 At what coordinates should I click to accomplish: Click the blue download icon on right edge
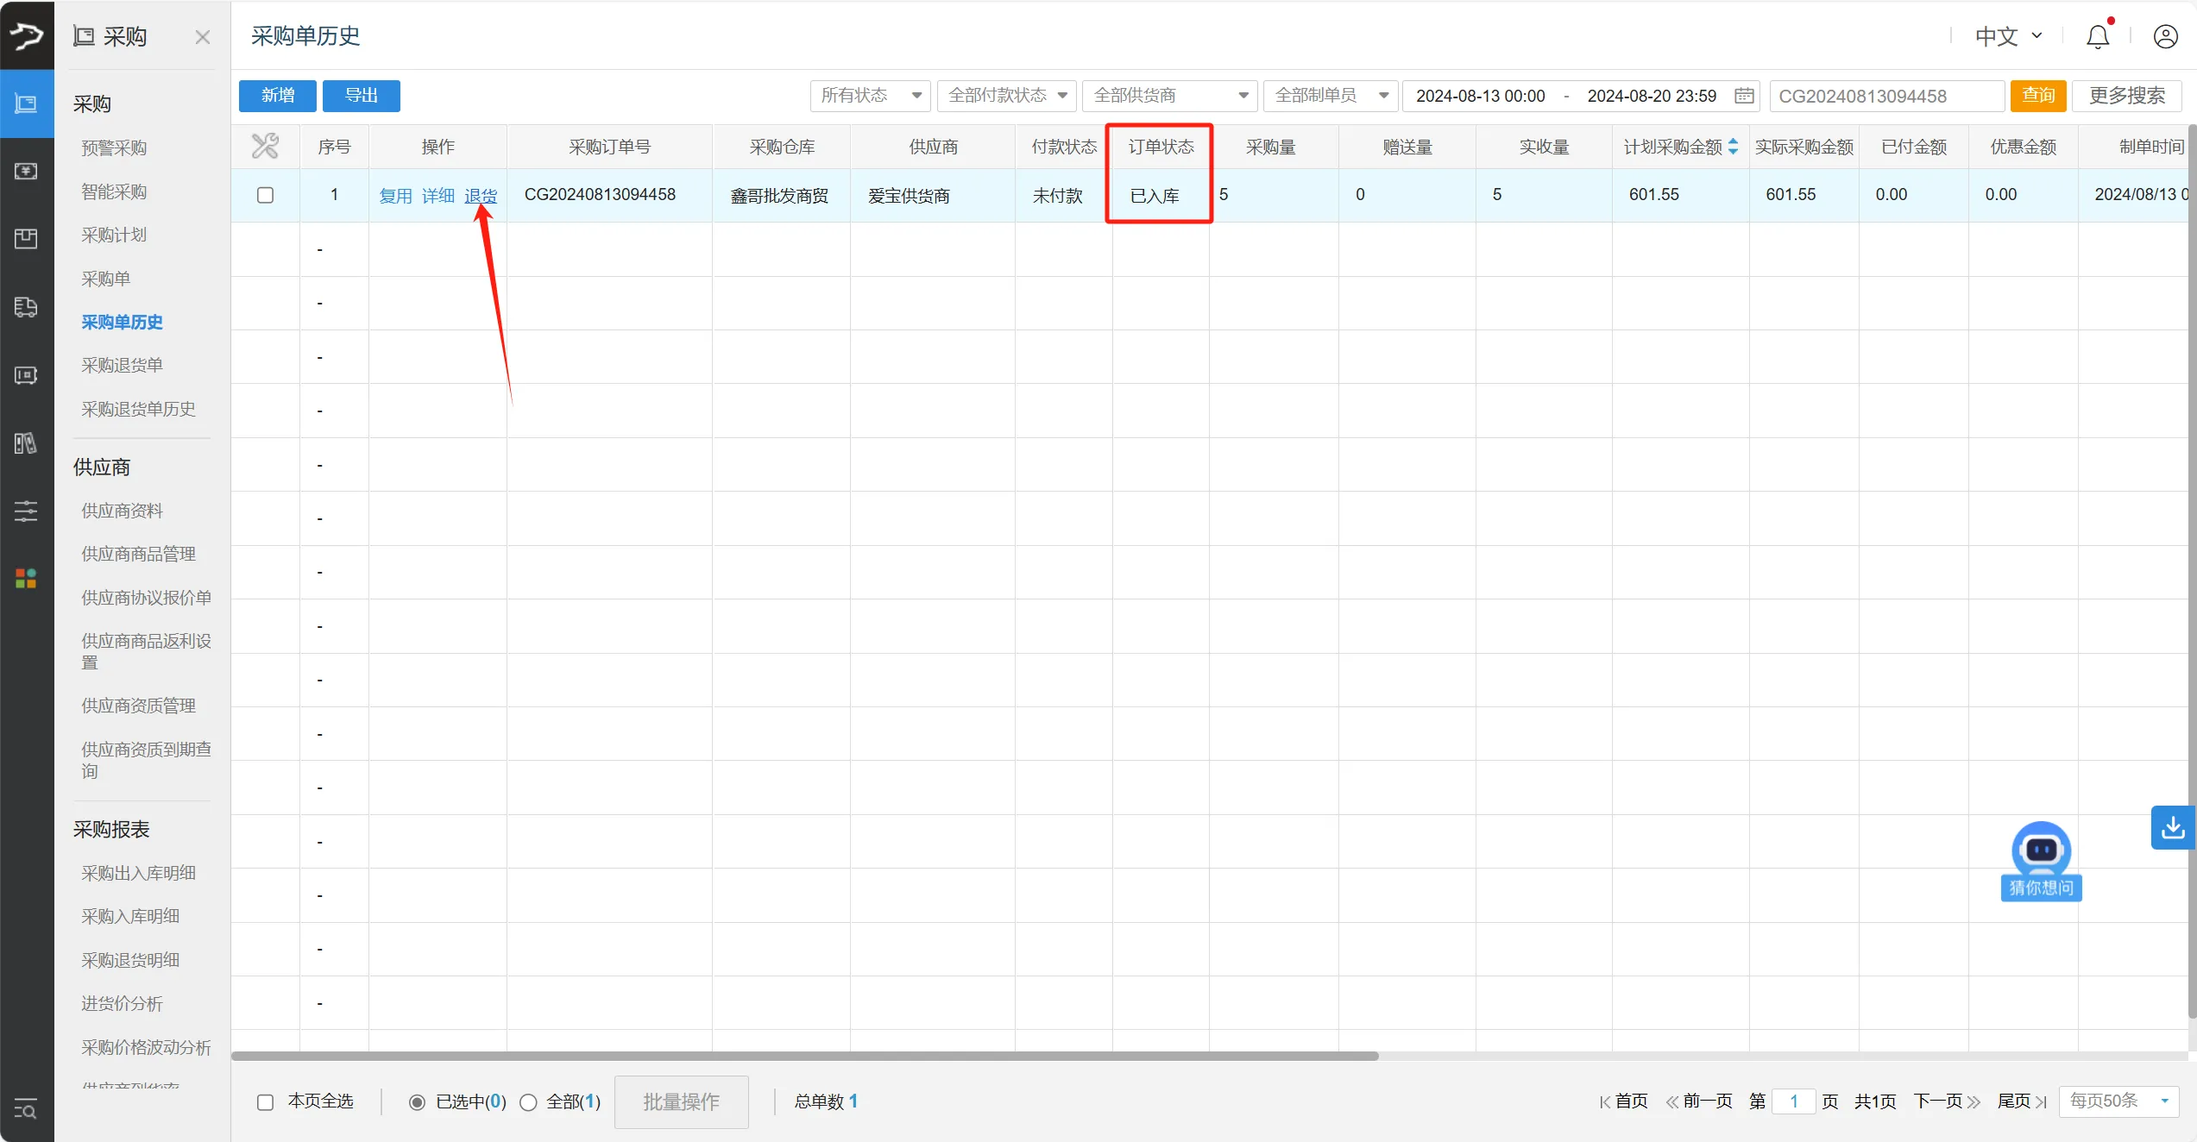point(2173,827)
